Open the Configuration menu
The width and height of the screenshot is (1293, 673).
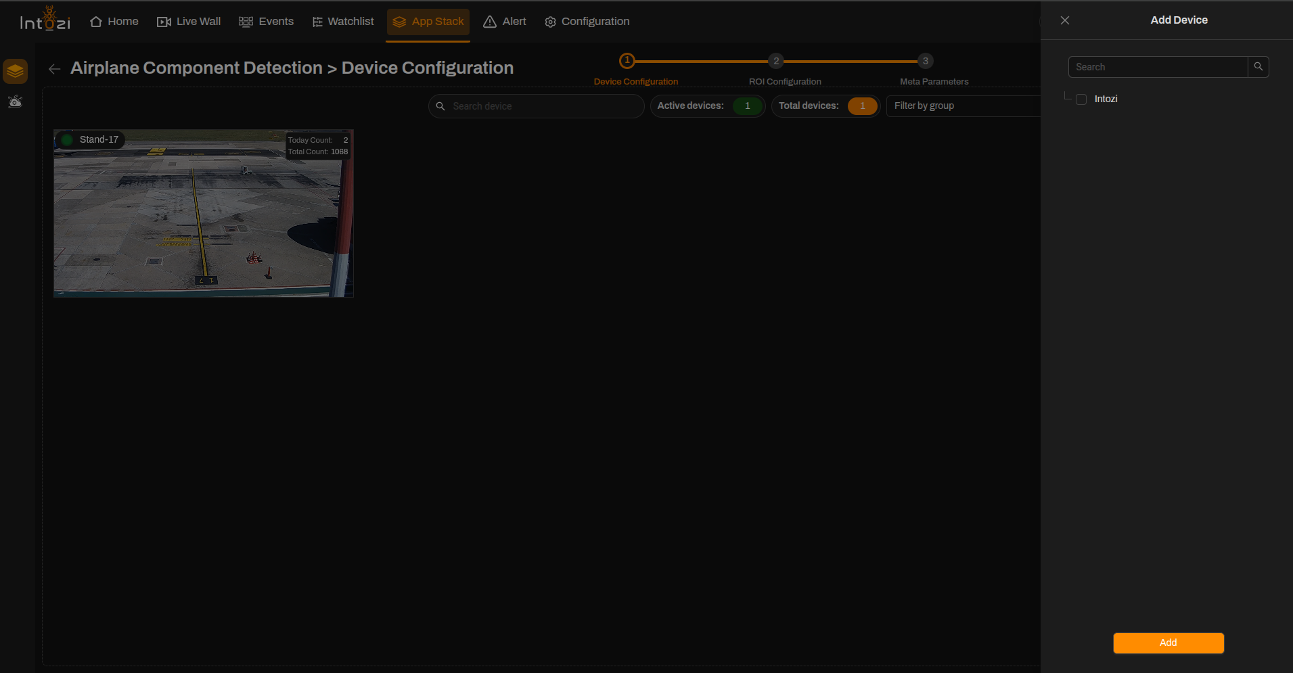pyautogui.click(x=587, y=22)
